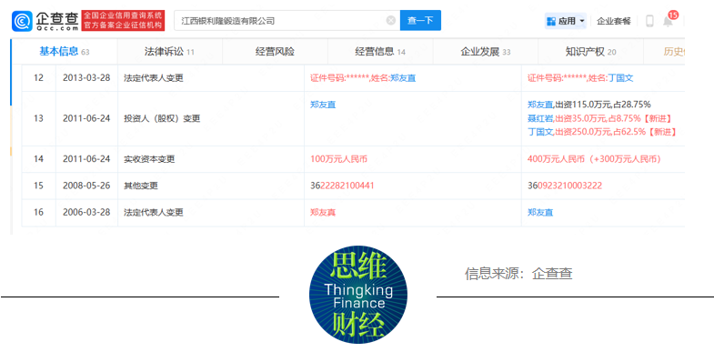Switch to the 法律诉讼 tab
This screenshot has width=714, height=352.
pyautogui.click(x=170, y=52)
